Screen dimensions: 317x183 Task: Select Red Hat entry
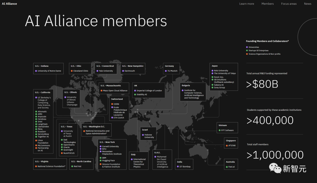[76, 167]
